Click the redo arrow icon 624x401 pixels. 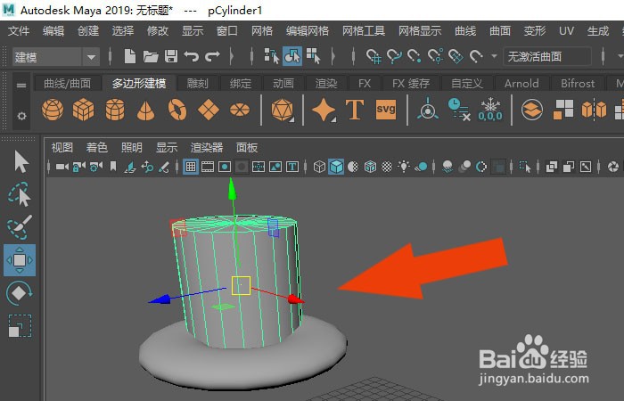click(212, 56)
